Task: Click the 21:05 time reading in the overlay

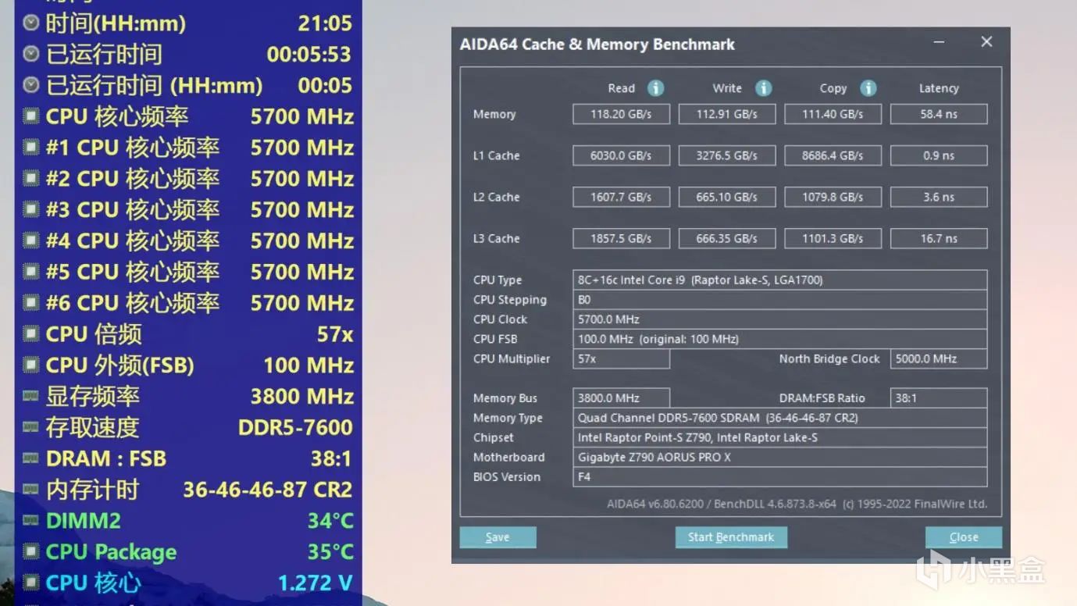Action: 325,23
